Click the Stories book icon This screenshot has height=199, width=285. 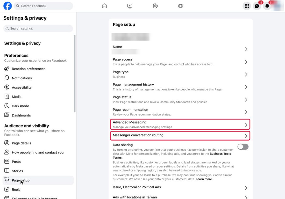pos(7,171)
